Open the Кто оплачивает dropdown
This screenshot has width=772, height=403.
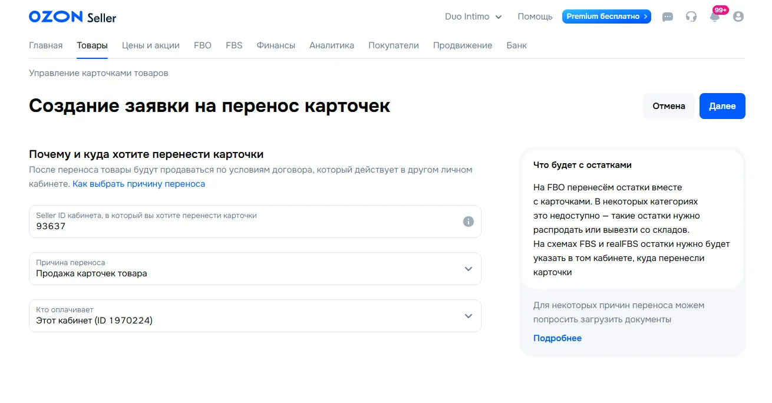[255, 316]
